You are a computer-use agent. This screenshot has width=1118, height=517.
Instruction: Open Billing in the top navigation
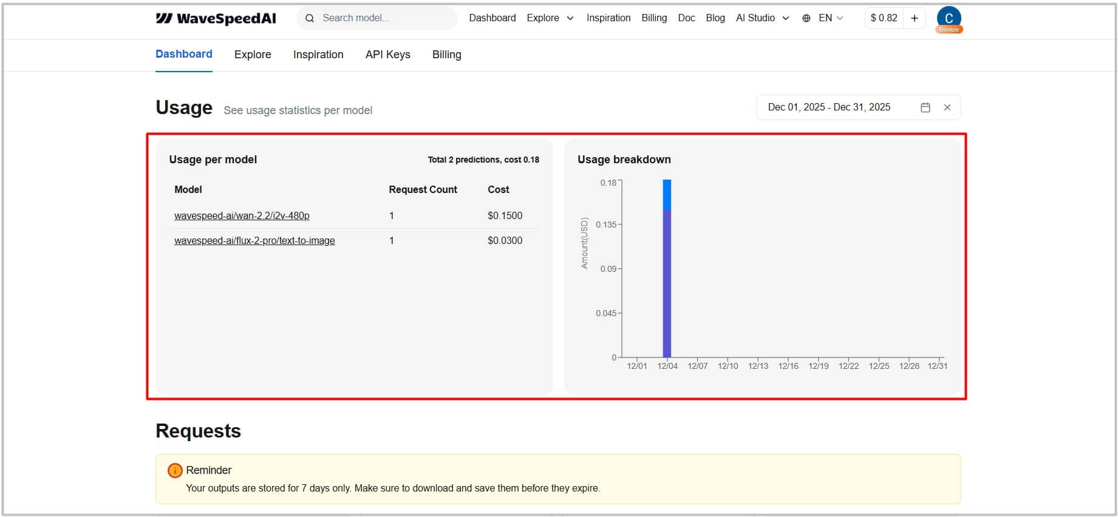(x=654, y=18)
